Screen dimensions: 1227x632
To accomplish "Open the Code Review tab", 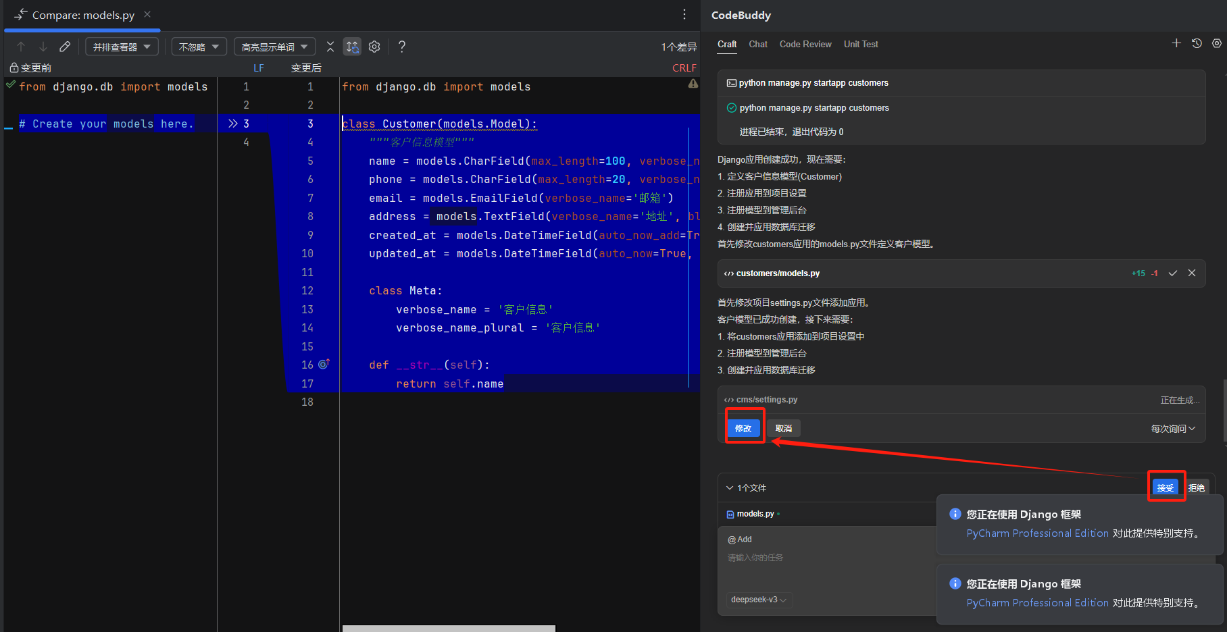I will (x=805, y=44).
